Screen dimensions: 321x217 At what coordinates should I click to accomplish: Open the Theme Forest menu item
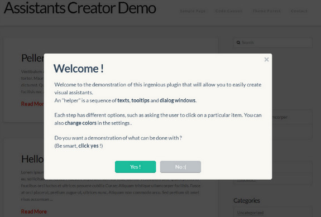pyautogui.click(x=266, y=11)
